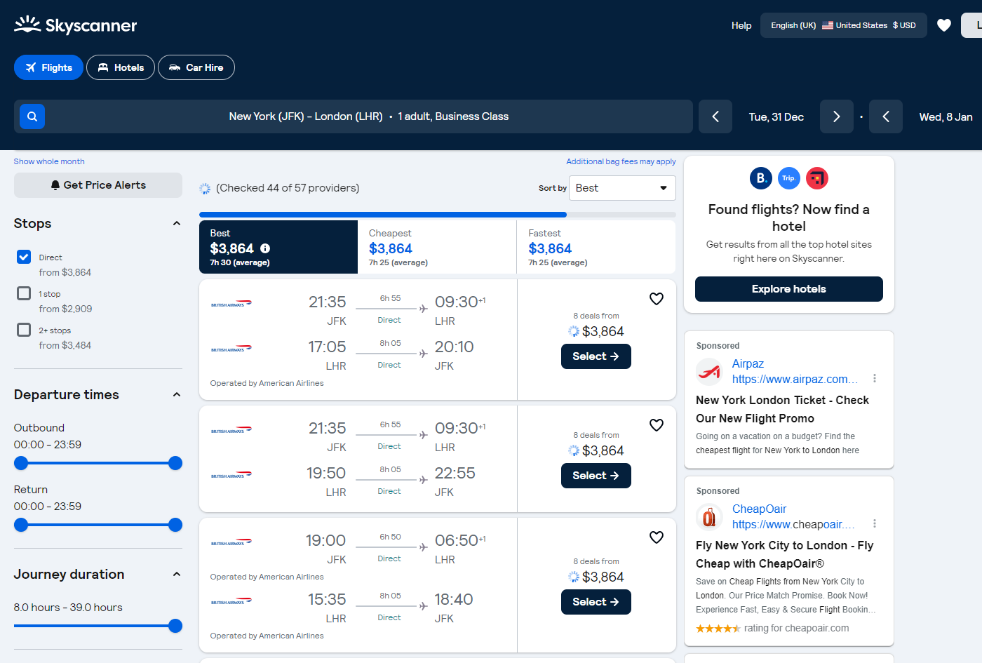
Task: Click the bell icon in Get Price Alerts
Action: coord(55,185)
